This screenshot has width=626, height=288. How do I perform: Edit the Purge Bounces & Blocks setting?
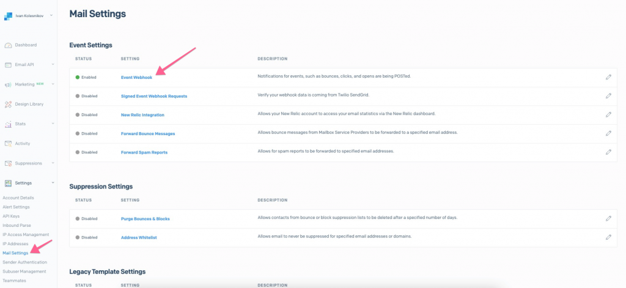click(x=608, y=218)
